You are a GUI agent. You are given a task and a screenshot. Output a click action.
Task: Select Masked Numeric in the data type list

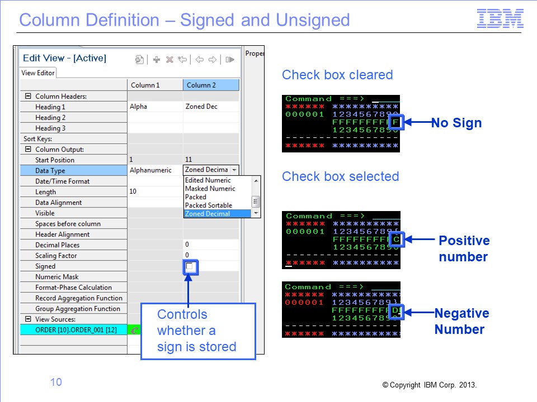[218, 189]
